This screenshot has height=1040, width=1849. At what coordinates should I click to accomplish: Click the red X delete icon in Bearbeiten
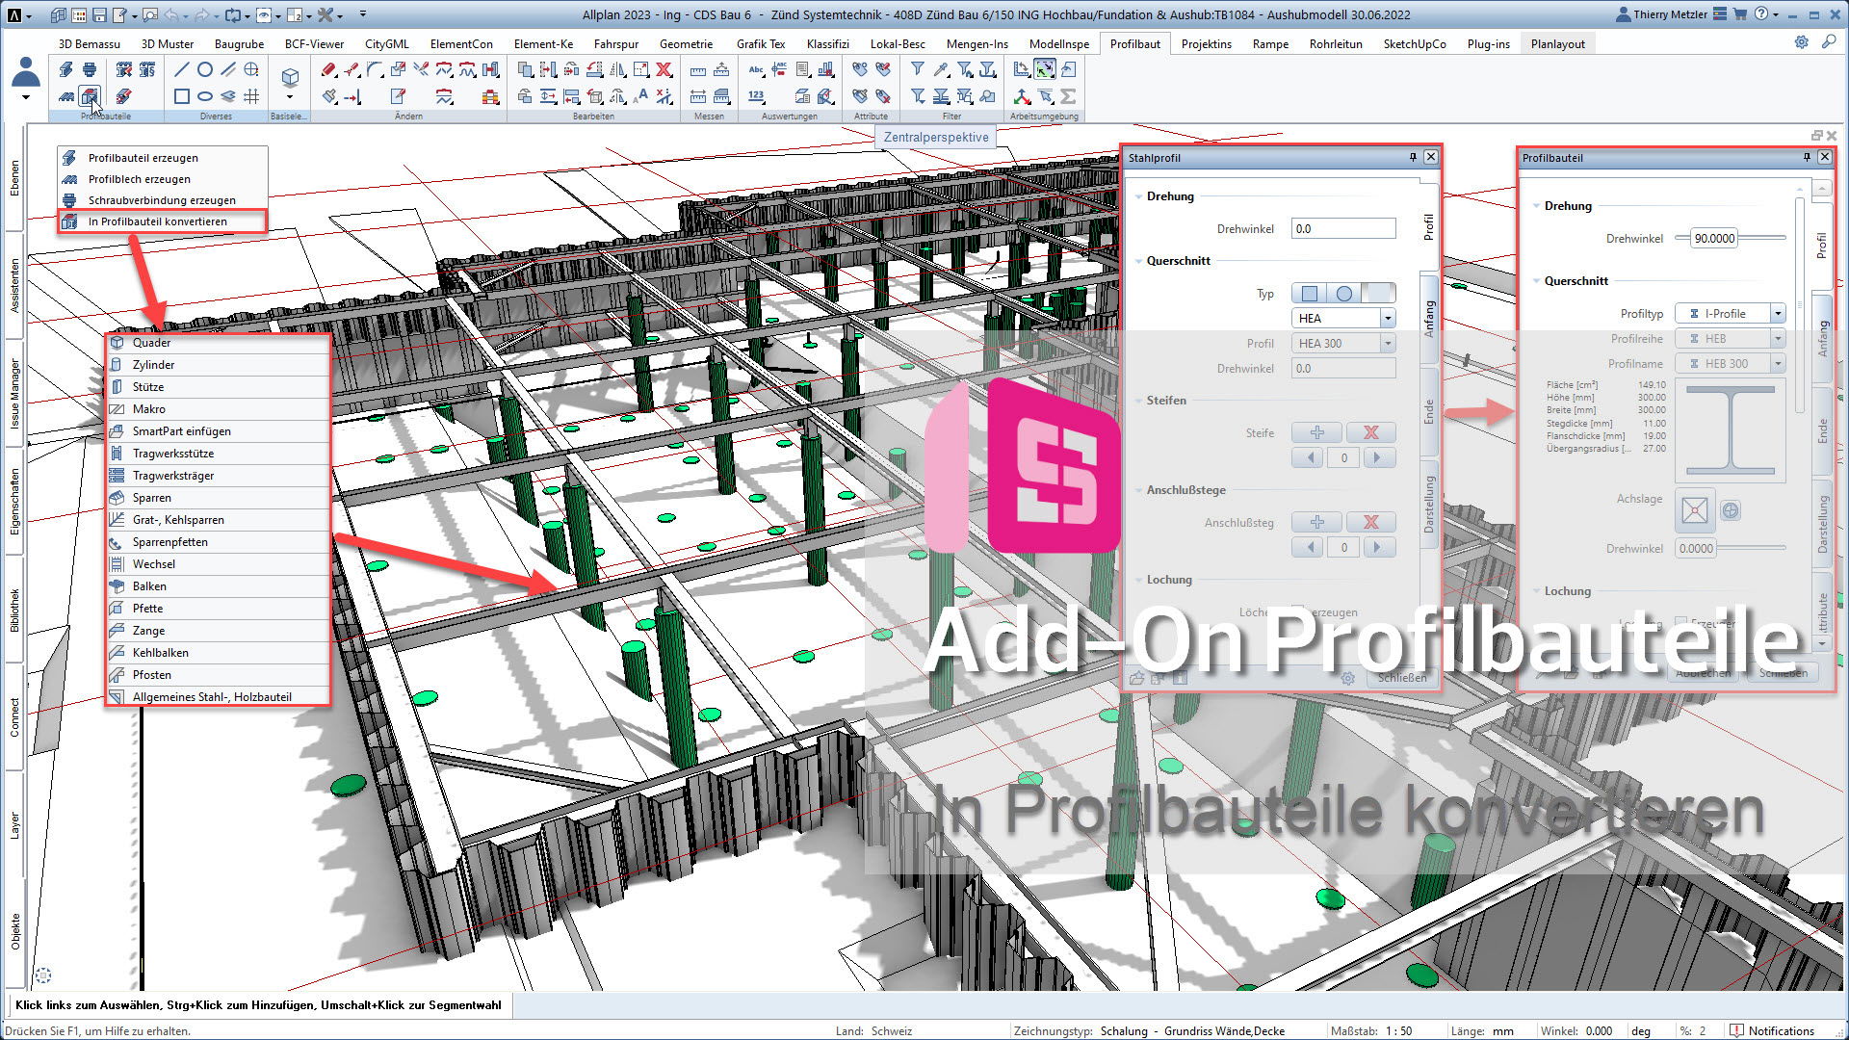coord(664,69)
